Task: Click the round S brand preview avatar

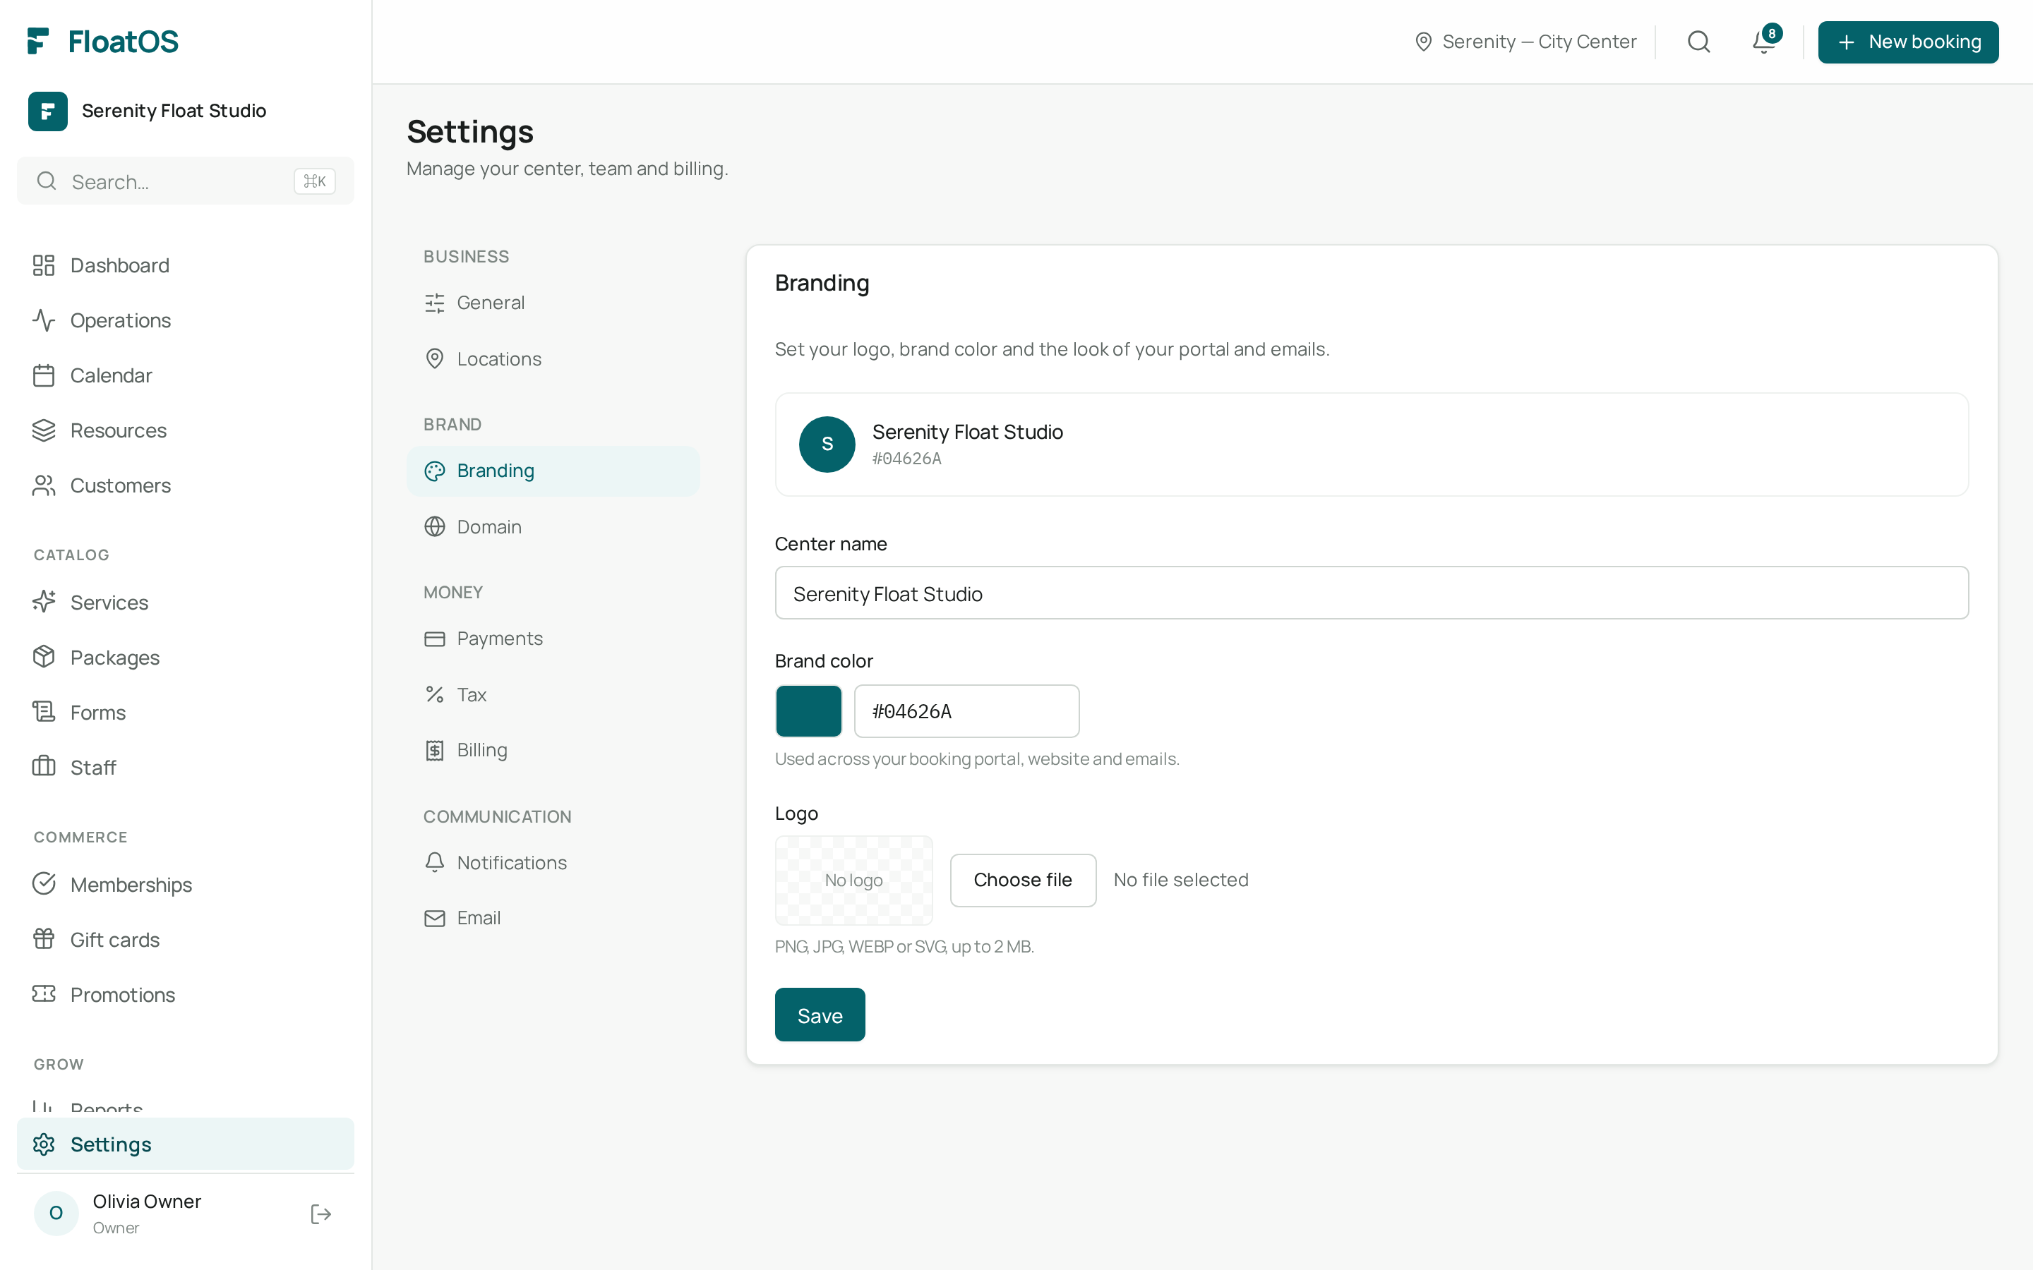Action: [x=827, y=445]
